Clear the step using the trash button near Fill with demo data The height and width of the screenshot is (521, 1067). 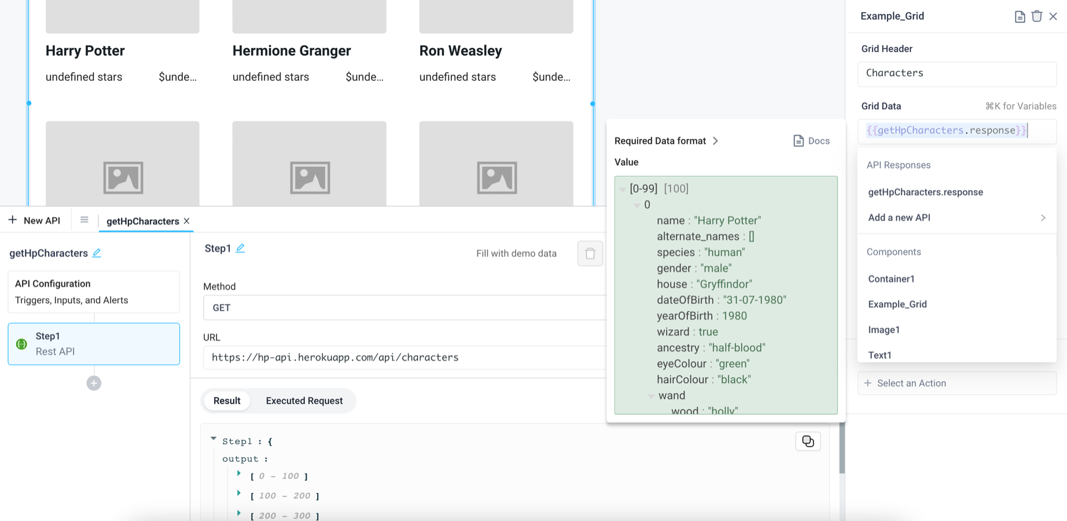pos(590,253)
